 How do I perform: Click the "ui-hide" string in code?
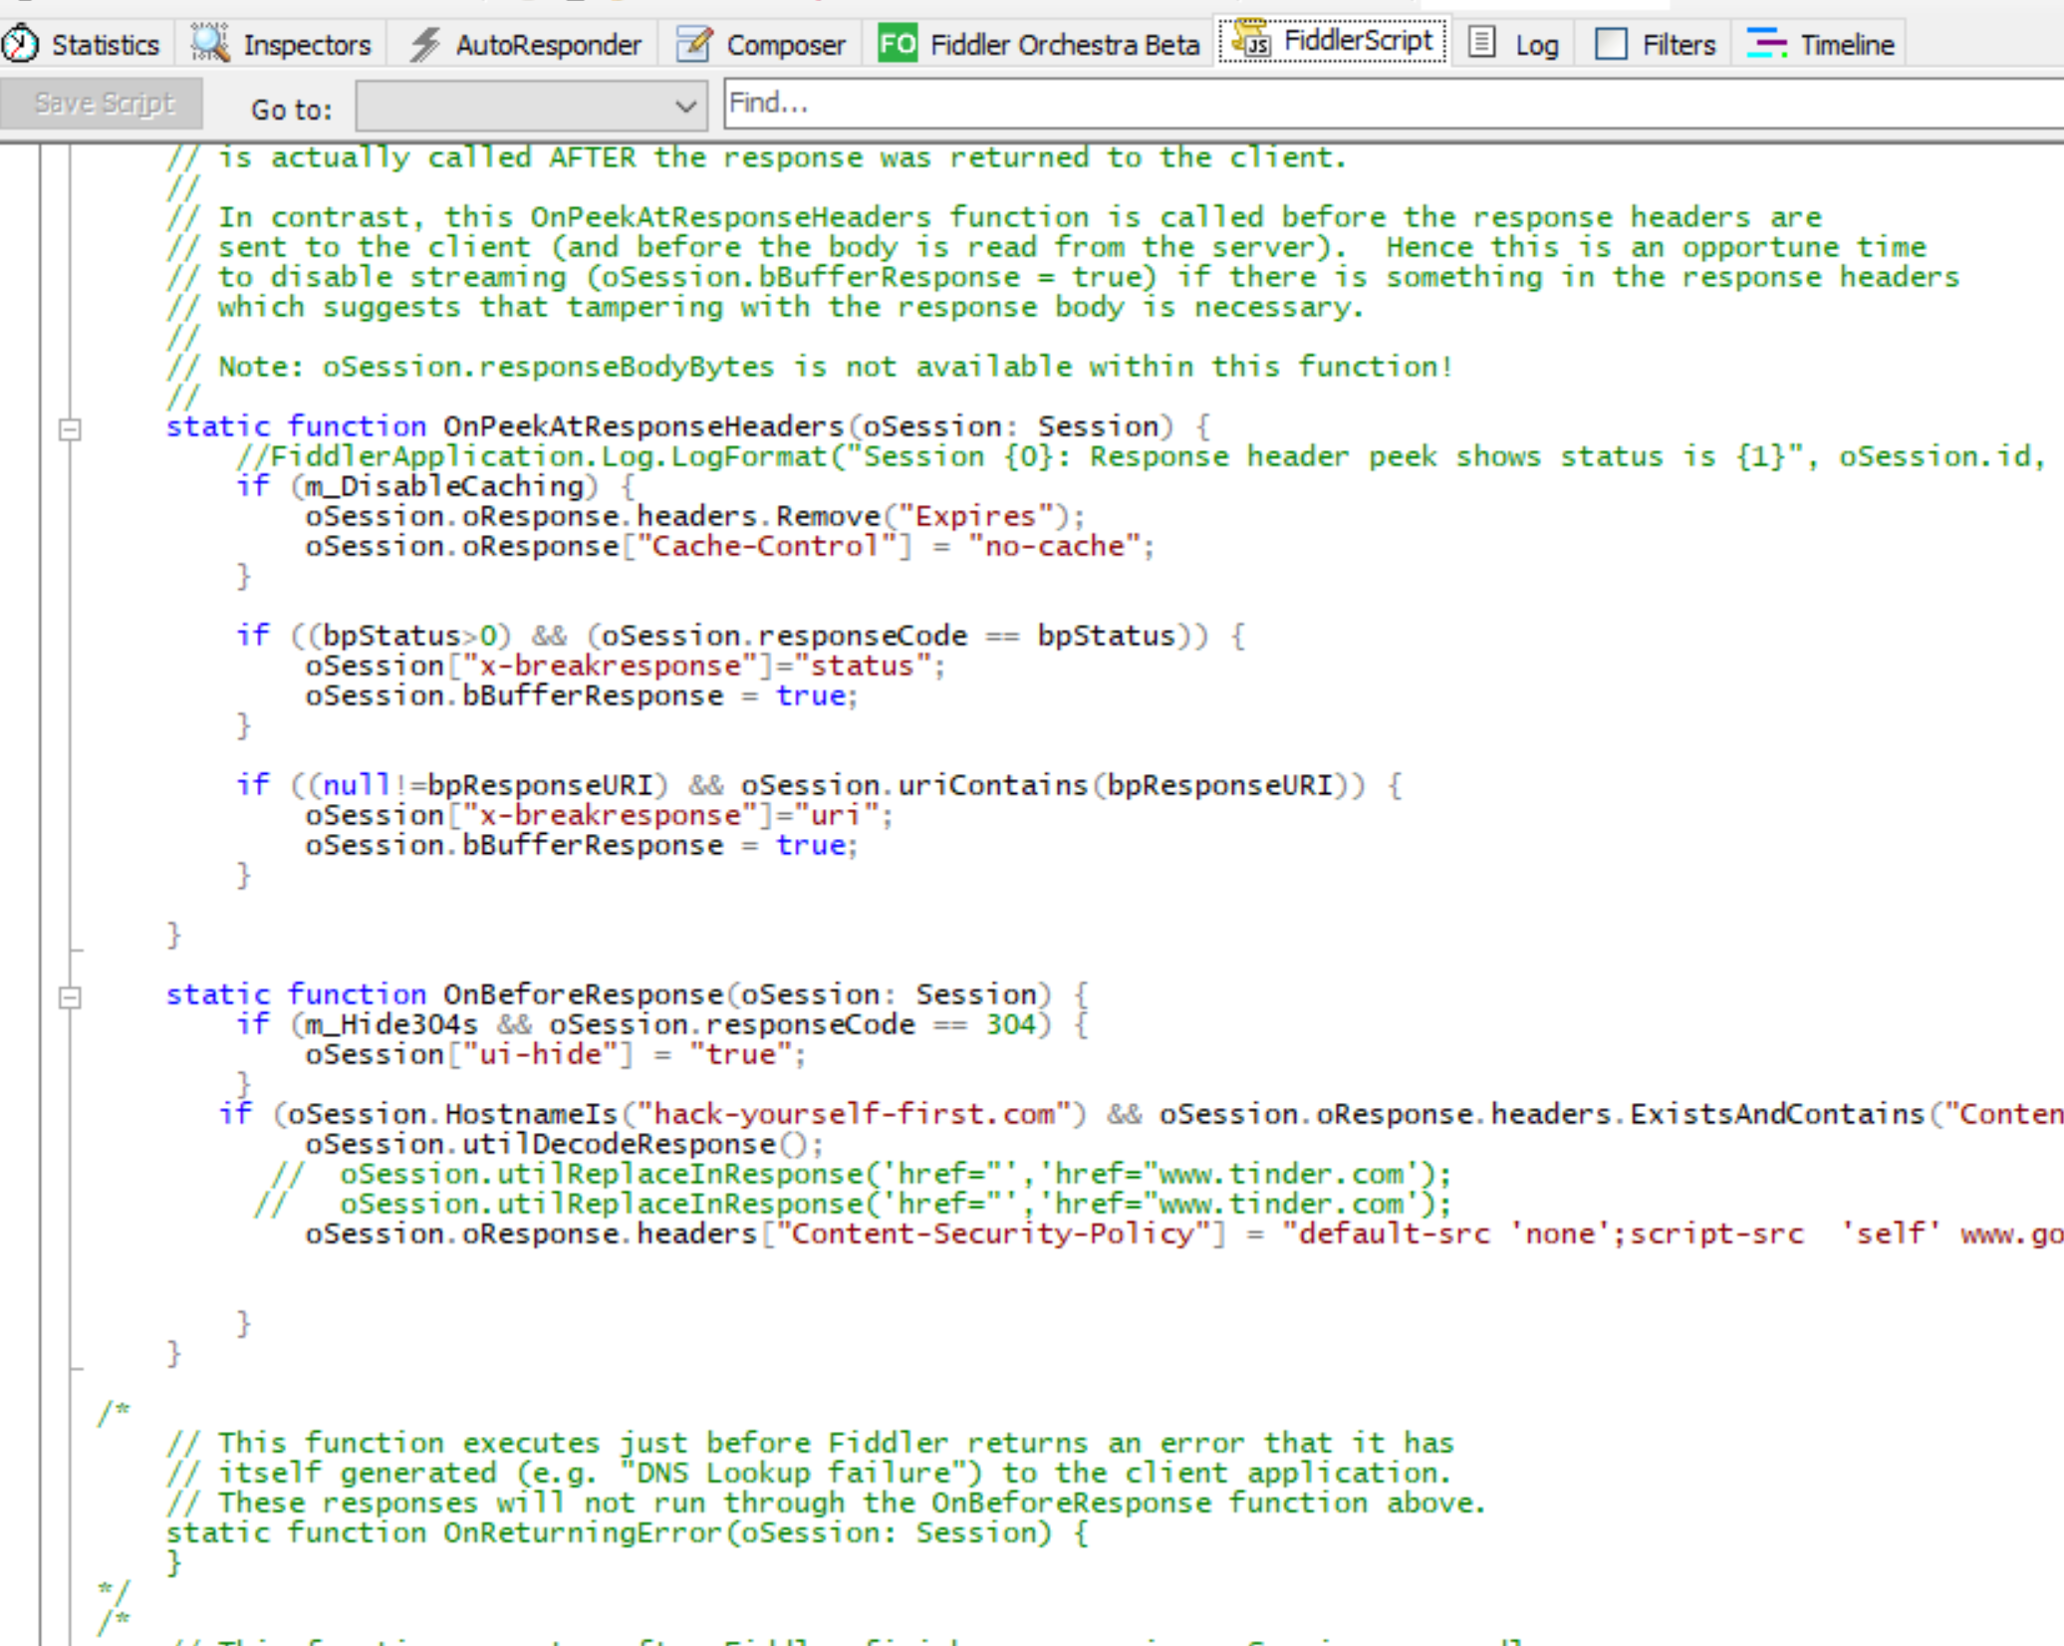pos(540,1054)
